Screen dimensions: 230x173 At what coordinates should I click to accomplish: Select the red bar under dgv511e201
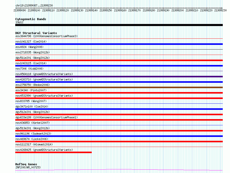point(119,60)
